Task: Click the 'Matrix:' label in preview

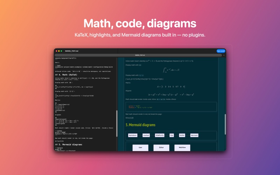Action: click(128, 83)
